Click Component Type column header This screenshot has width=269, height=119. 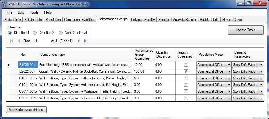[86, 55]
